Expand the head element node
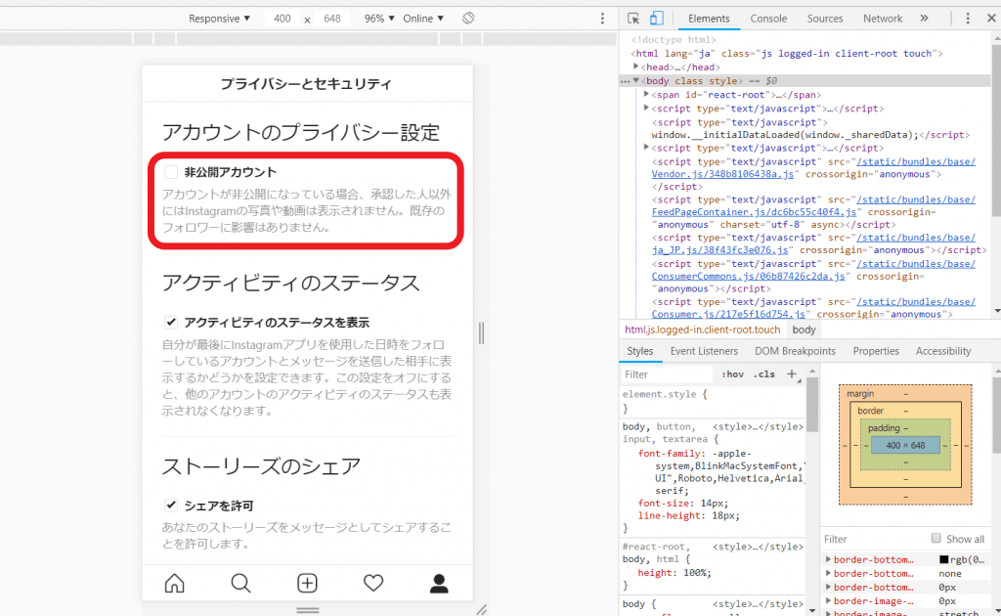This screenshot has width=1001, height=616. click(x=637, y=67)
